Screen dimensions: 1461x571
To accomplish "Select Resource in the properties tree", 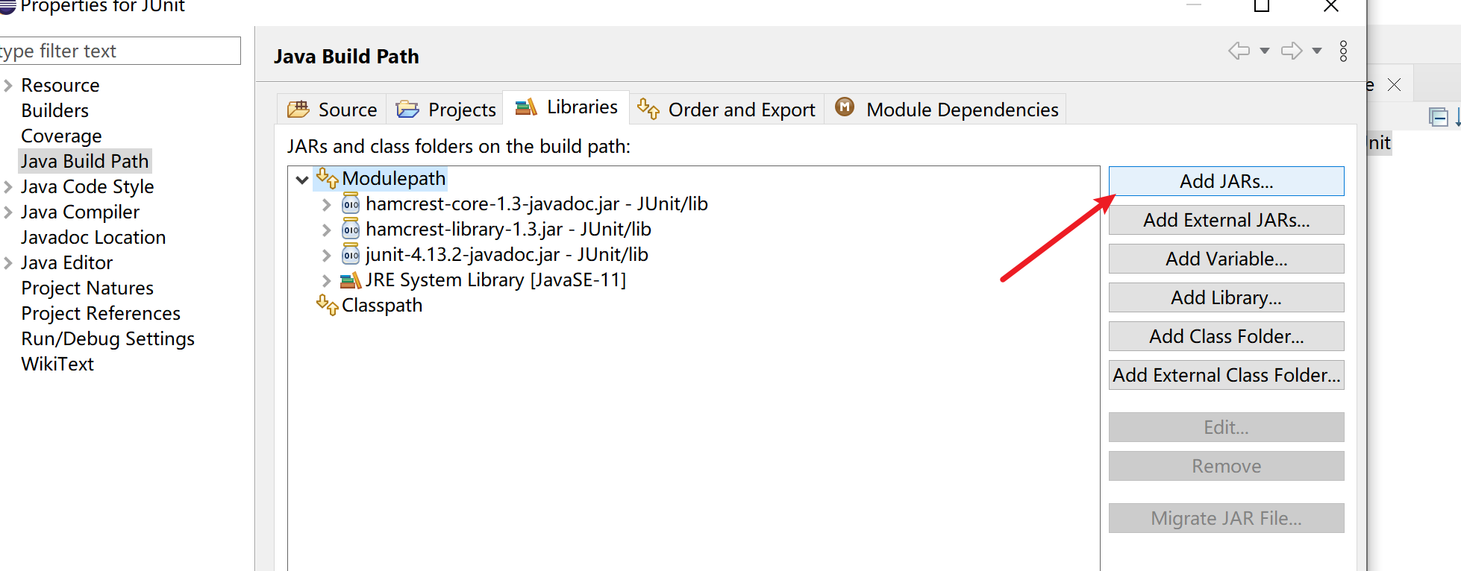I will [x=60, y=85].
